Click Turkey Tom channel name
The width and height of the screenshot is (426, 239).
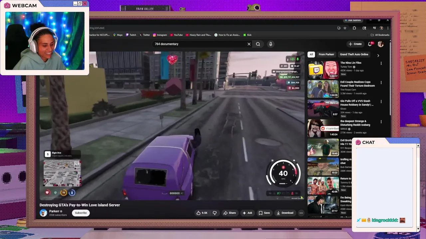tap(346, 67)
